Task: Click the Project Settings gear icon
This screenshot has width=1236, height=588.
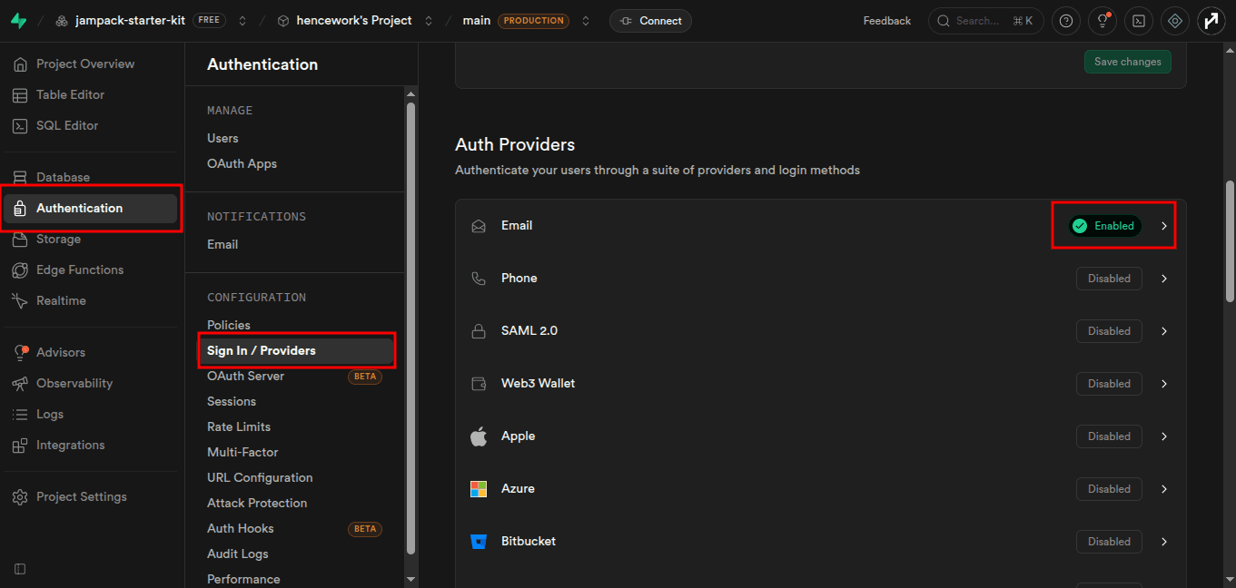Action: pyautogui.click(x=20, y=497)
